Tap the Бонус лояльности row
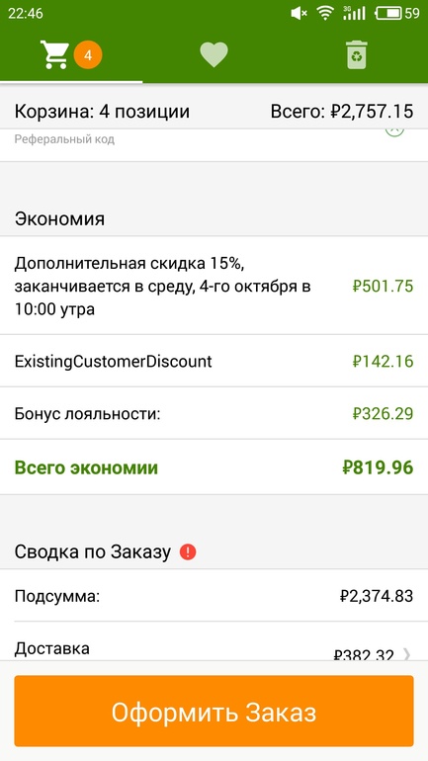The width and height of the screenshot is (428, 761). [214, 413]
